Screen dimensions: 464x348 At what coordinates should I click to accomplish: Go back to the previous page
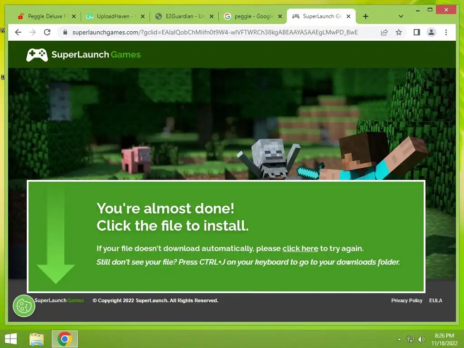tap(18, 32)
